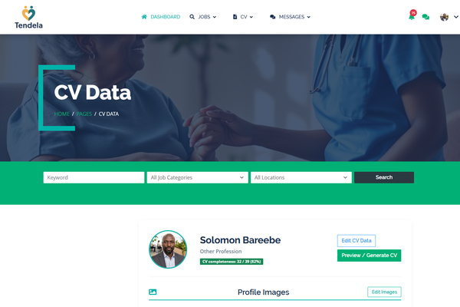Open the green chat bubbles icon
Viewport: 460px width, 307px height.
click(426, 17)
